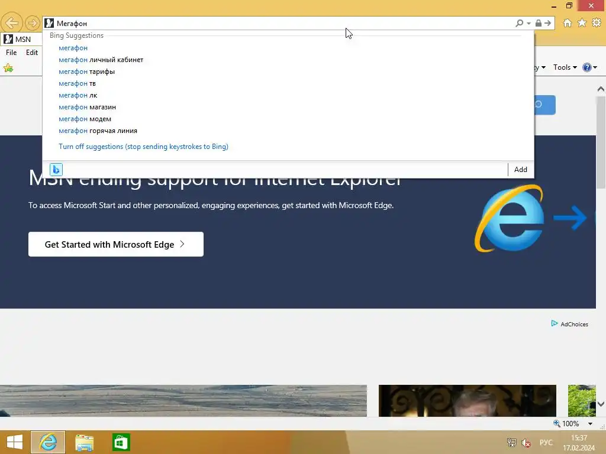The height and width of the screenshot is (454, 606).
Task: Click 'Turn off suggestions' link
Action: 143,147
